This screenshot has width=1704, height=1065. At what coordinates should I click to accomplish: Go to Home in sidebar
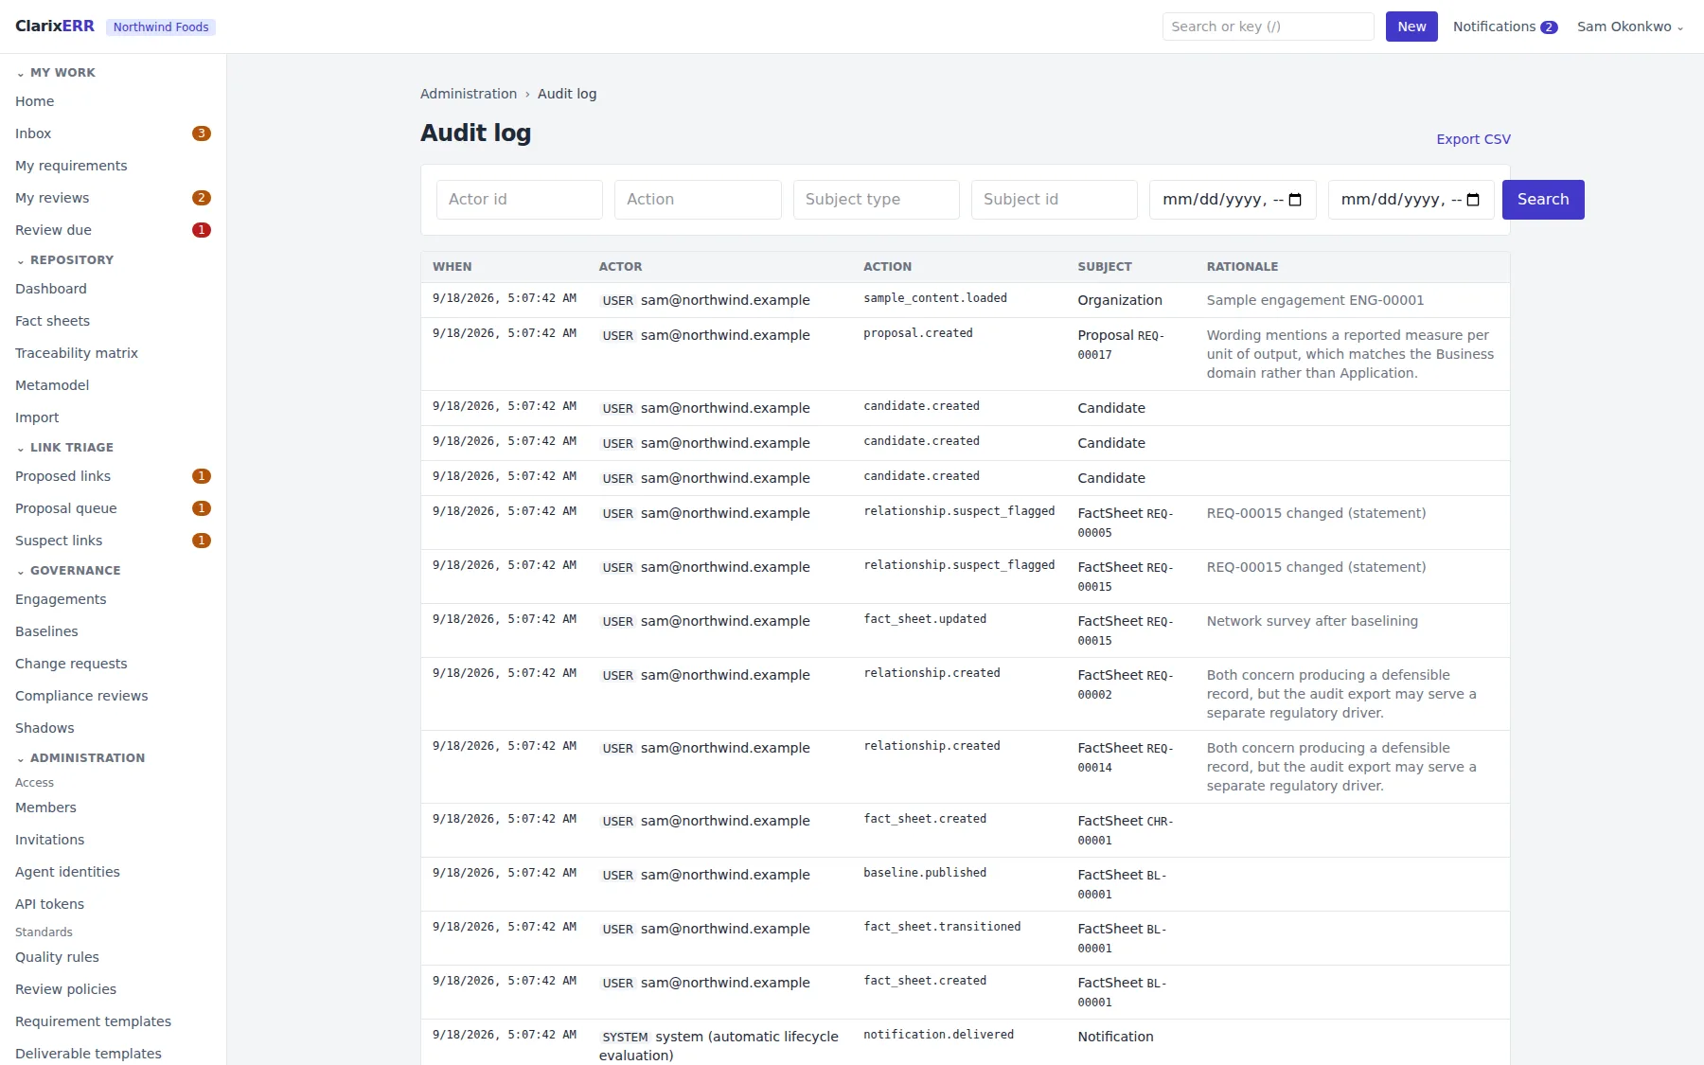[113, 101]
